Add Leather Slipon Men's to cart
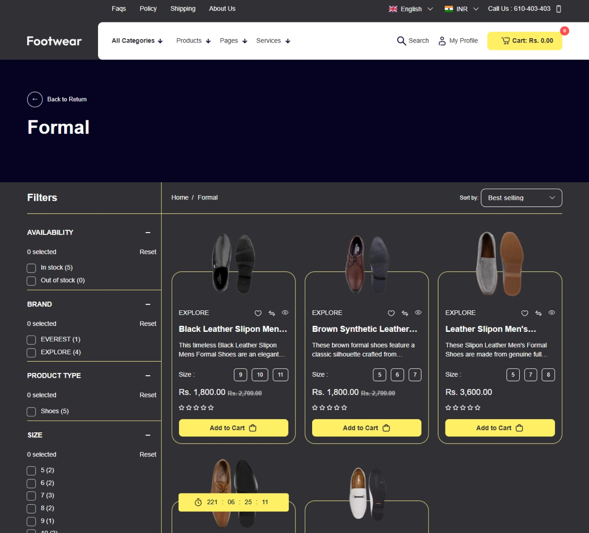Viewport: 589px width, 533px height. [500, 428]
